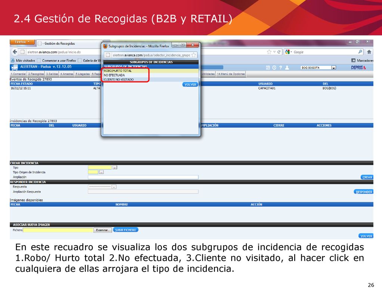
Task: Click the Ampliación Respuesta field
Action: point(143,192)
